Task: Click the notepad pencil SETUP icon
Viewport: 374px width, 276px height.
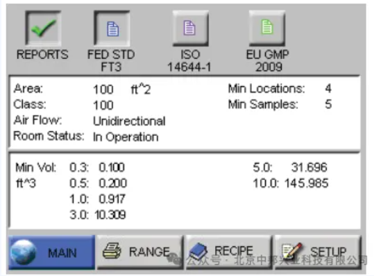Action: tap(291, 251)
